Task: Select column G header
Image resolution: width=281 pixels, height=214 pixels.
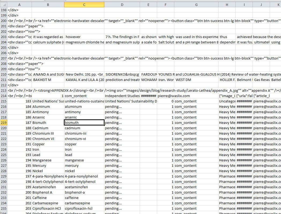Action: (x=196, y=5)
